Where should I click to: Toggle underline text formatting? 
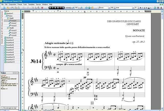click(145, 8)
